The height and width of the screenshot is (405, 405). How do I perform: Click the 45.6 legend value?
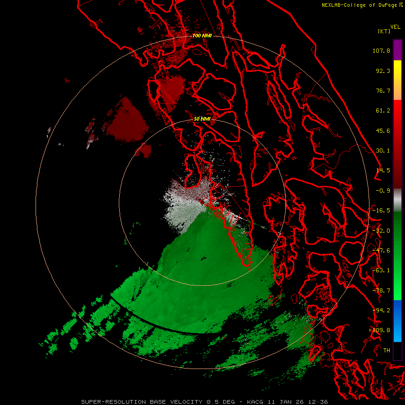coord(383,130)
